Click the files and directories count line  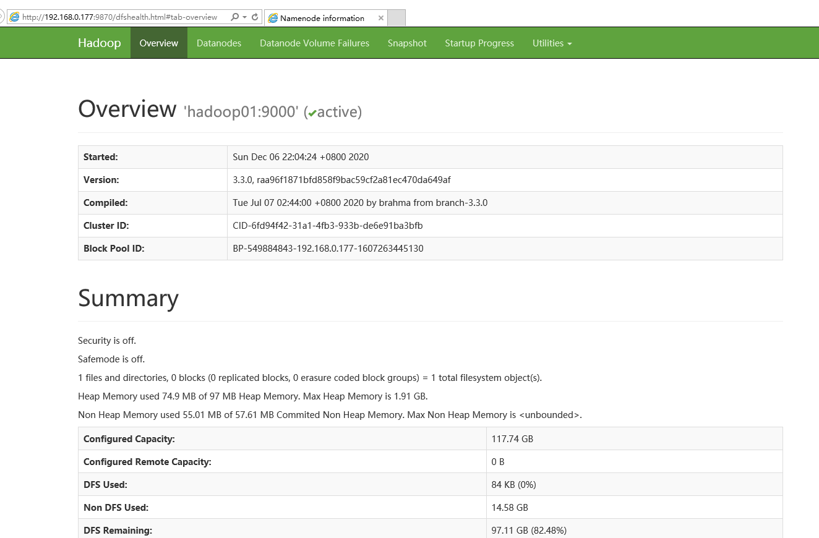pyautogui.click(x=310, y=378)
